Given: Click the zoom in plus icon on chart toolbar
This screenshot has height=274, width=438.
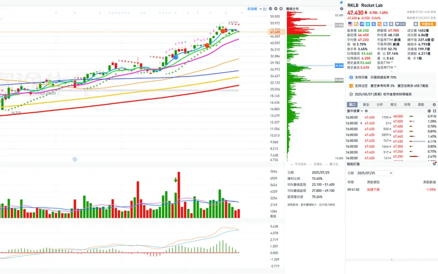Looking at the screenshot, I should coord(281,9).
